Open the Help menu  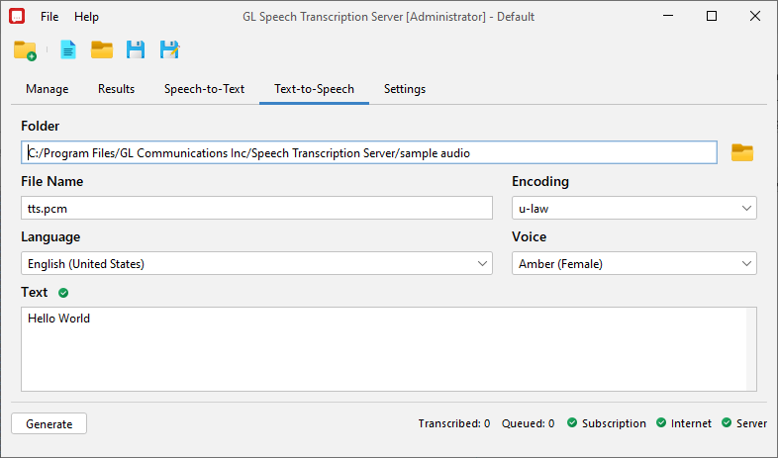coord(86,17)
